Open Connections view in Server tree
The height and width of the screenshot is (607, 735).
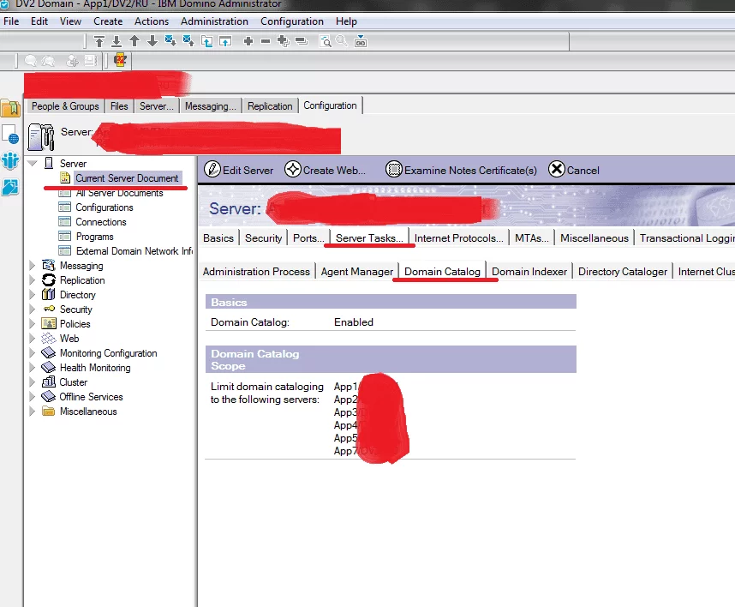pos(101,222)
